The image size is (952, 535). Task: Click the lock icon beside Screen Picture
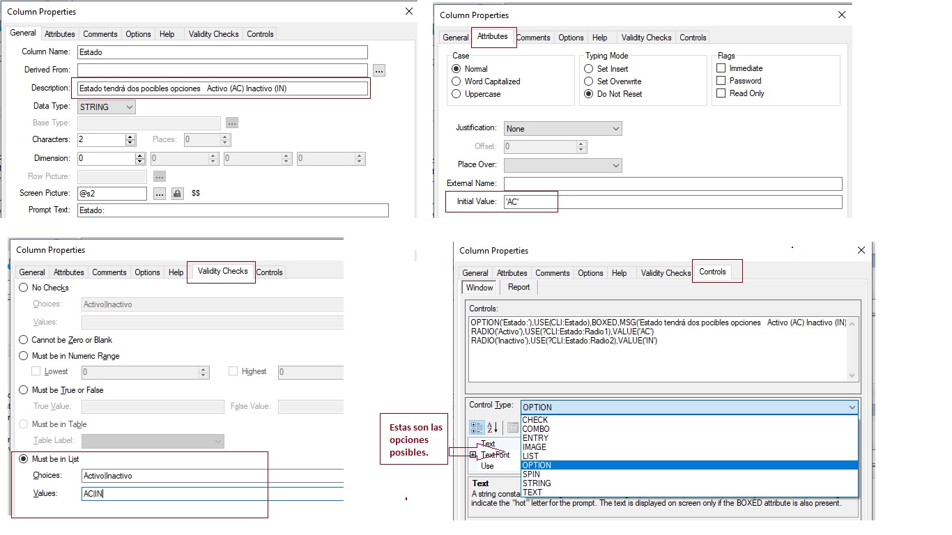pyautogui.click(x=177, y=194)
